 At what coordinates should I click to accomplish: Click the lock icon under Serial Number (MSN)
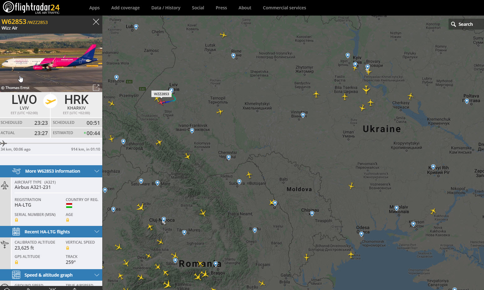pos(16,220)
